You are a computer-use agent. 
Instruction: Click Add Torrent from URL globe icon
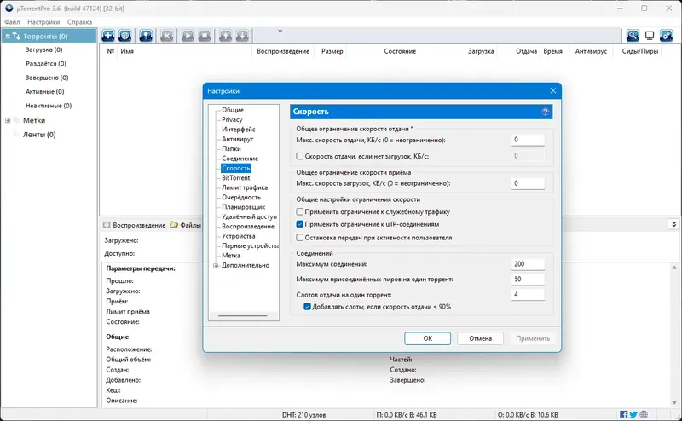point(124,36)
